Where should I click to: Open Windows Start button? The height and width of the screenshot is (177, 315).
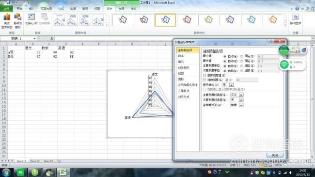(6, 172)
